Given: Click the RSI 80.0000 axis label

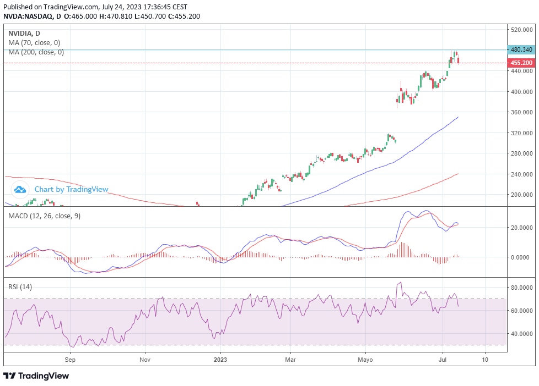Looking at the screenshot, I should (x=522, y=288).
